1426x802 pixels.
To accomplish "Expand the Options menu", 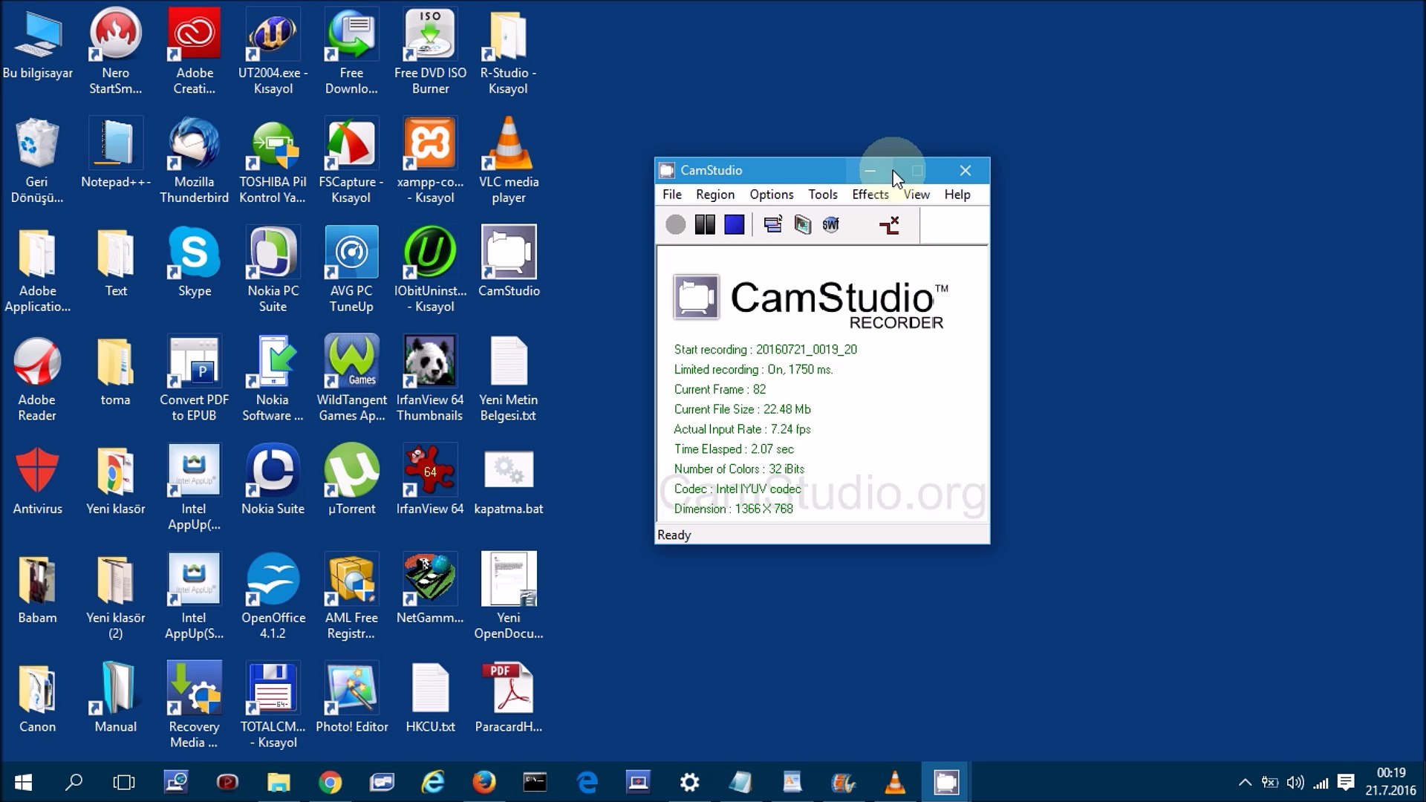I will [x=771, y=195].
